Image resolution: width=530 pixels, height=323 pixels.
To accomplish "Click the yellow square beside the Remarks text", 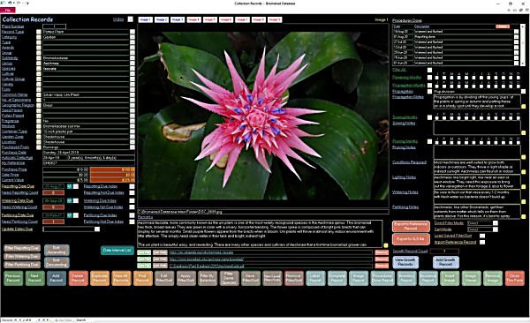I will 386,245.
